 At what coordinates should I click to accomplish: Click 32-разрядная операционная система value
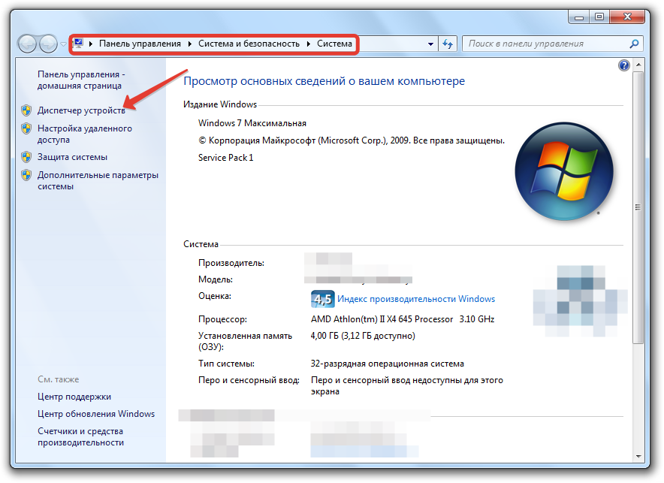pyautogui.click(x=388, y=364)
